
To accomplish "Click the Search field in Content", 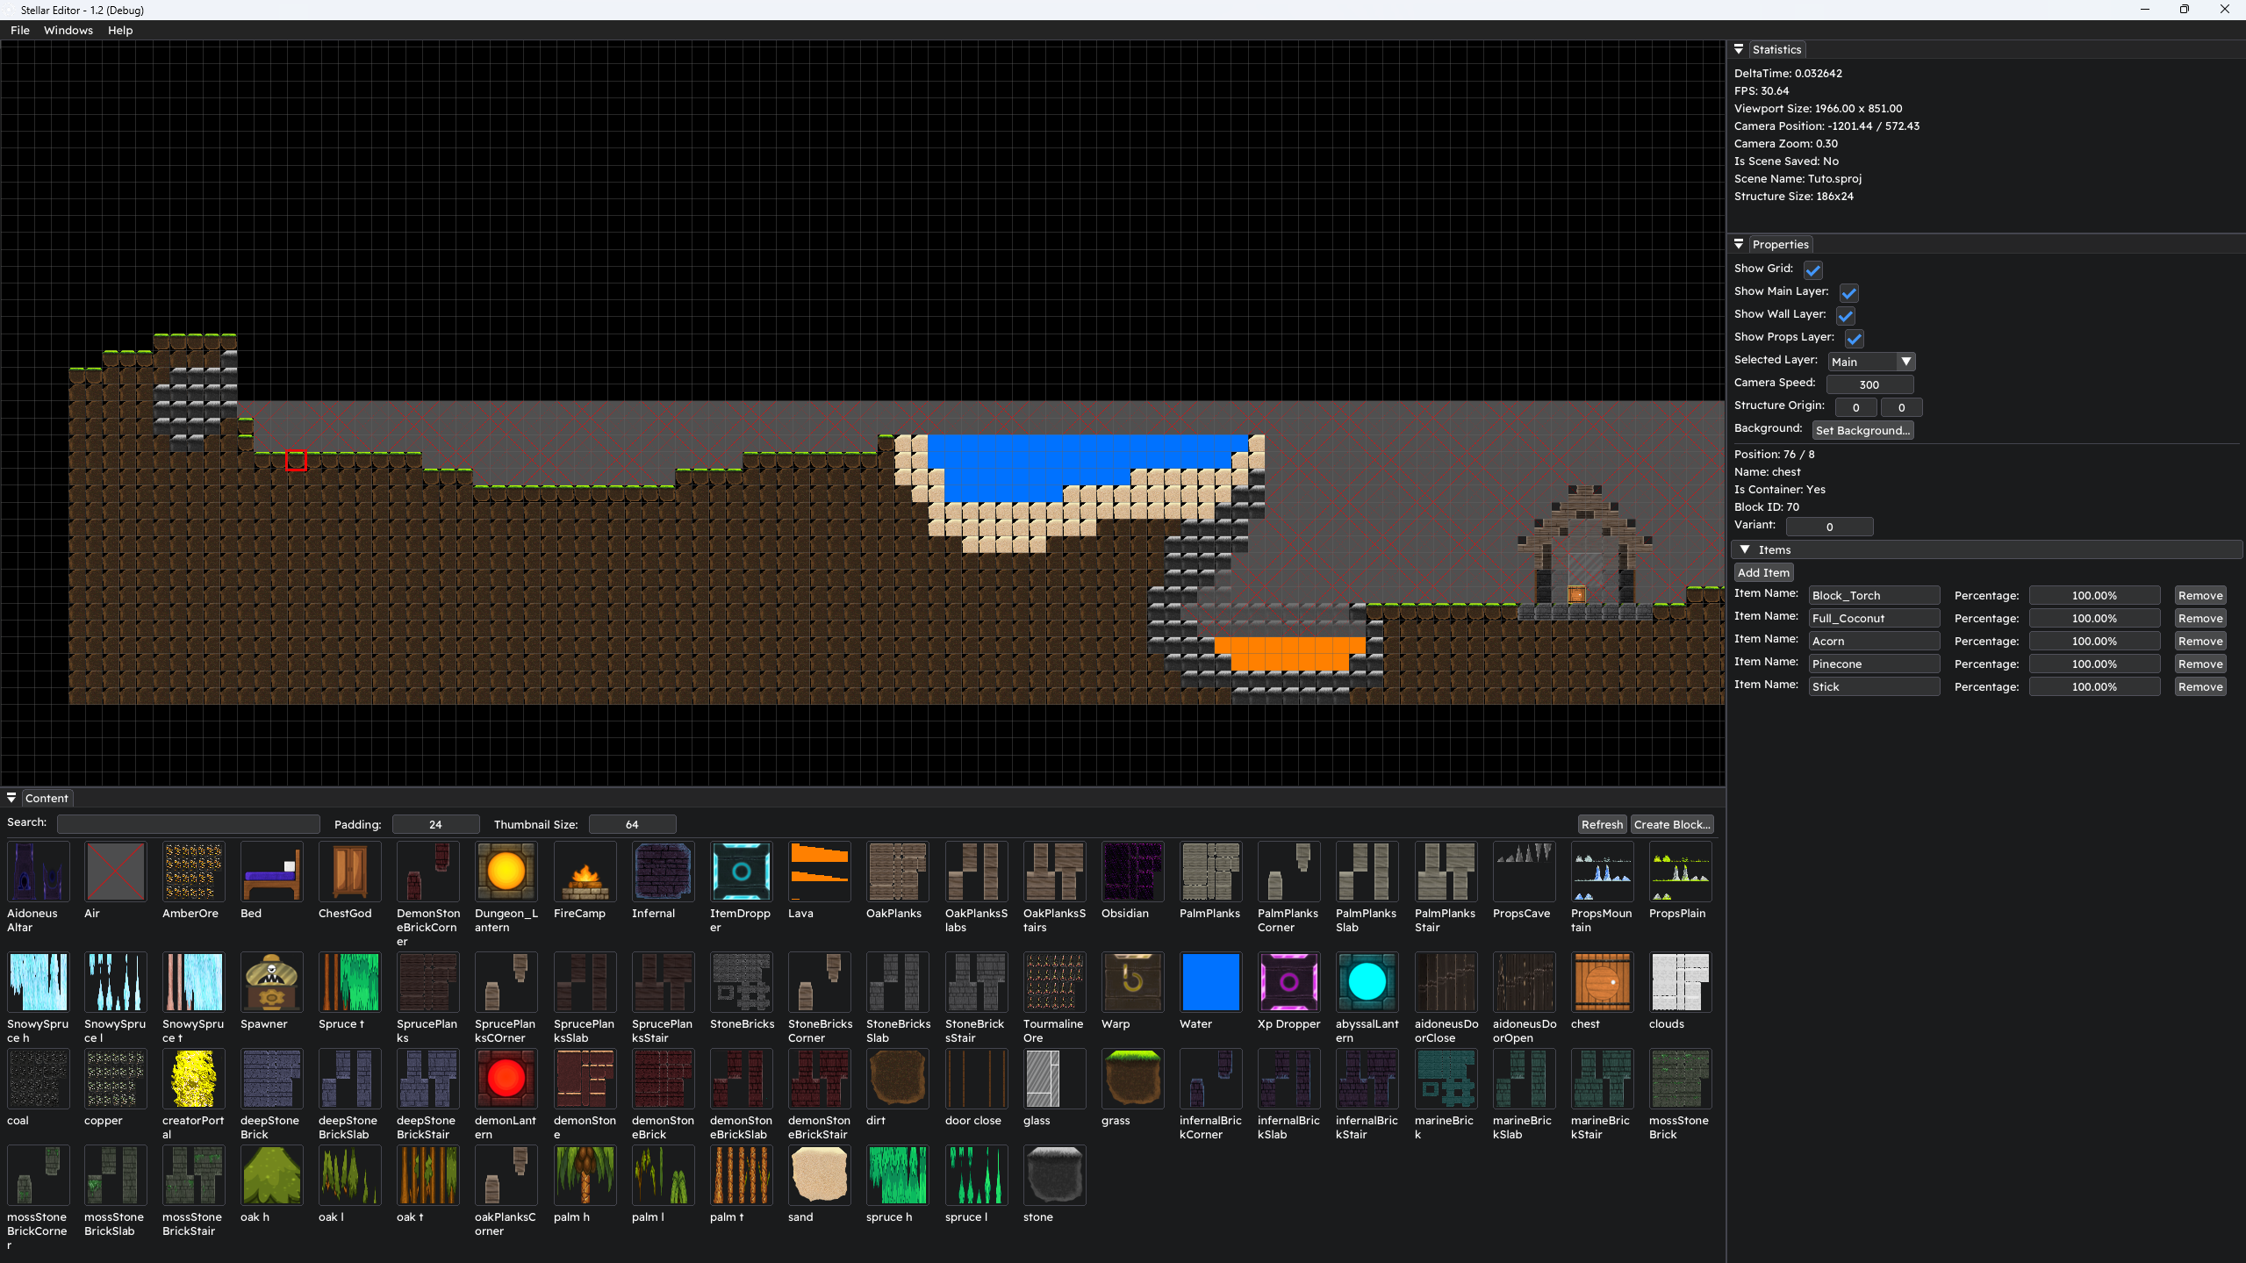I will click(x=189, y=824).
